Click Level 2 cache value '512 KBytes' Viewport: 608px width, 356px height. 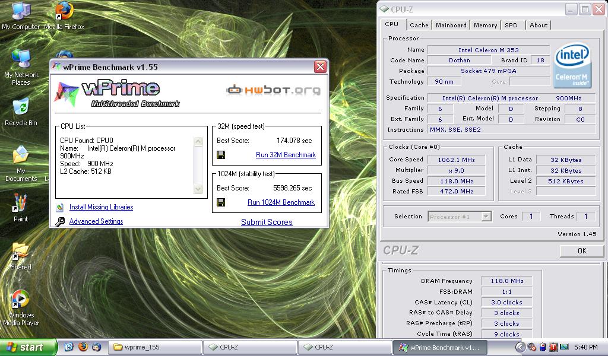[566, 181]
